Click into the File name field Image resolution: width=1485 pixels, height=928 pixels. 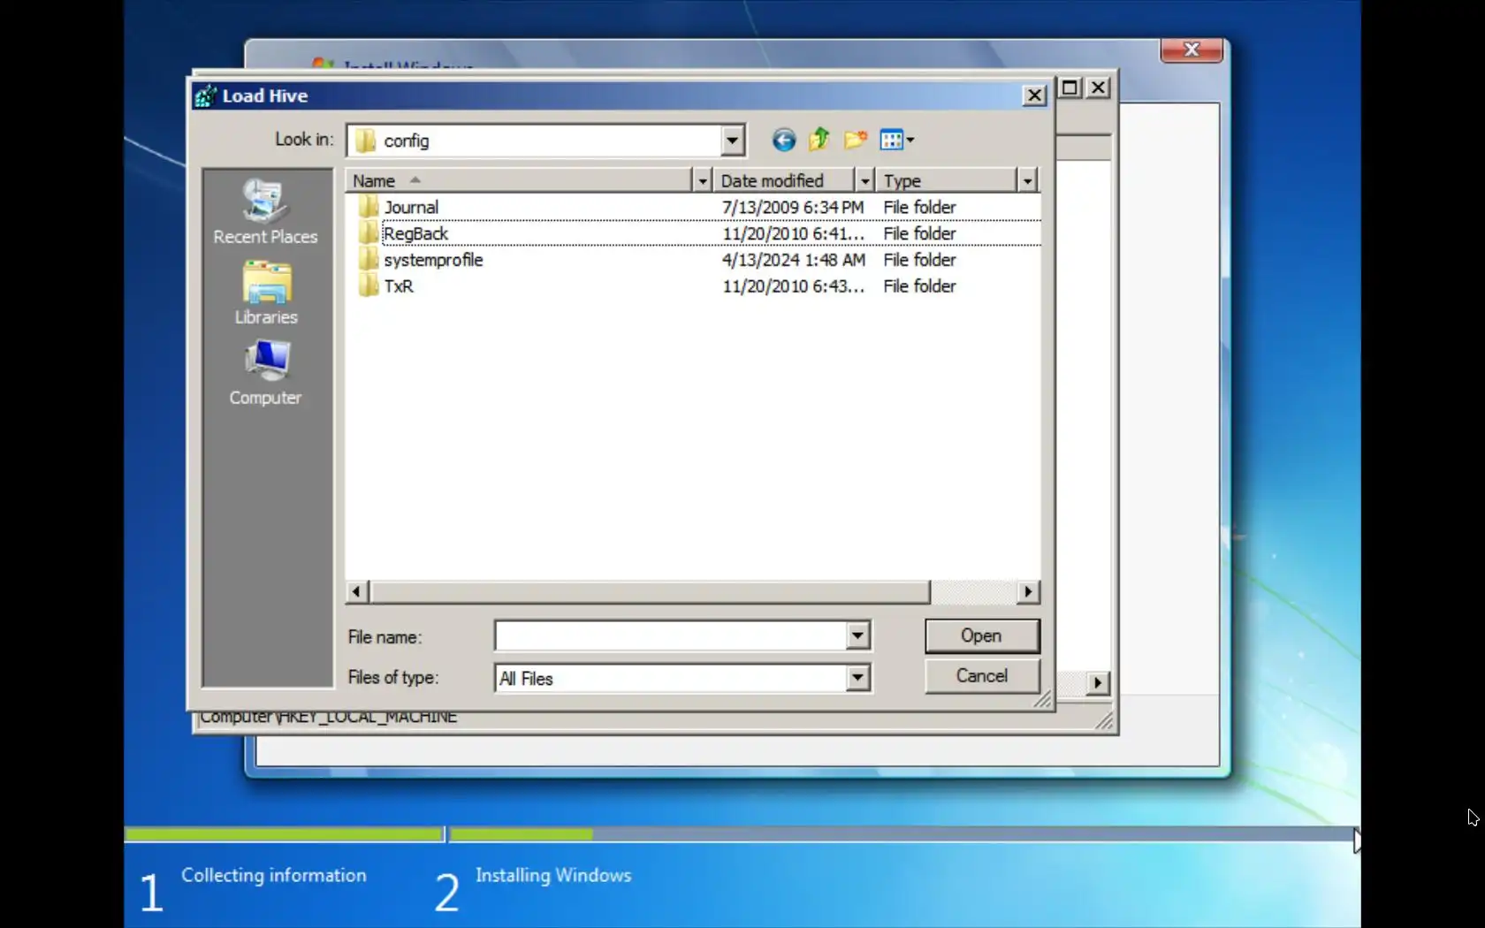pyautogui.click(x=672, y=635)
